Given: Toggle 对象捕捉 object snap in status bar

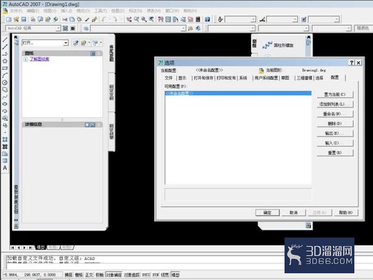Looking at the screenshot, I should 114,275.
